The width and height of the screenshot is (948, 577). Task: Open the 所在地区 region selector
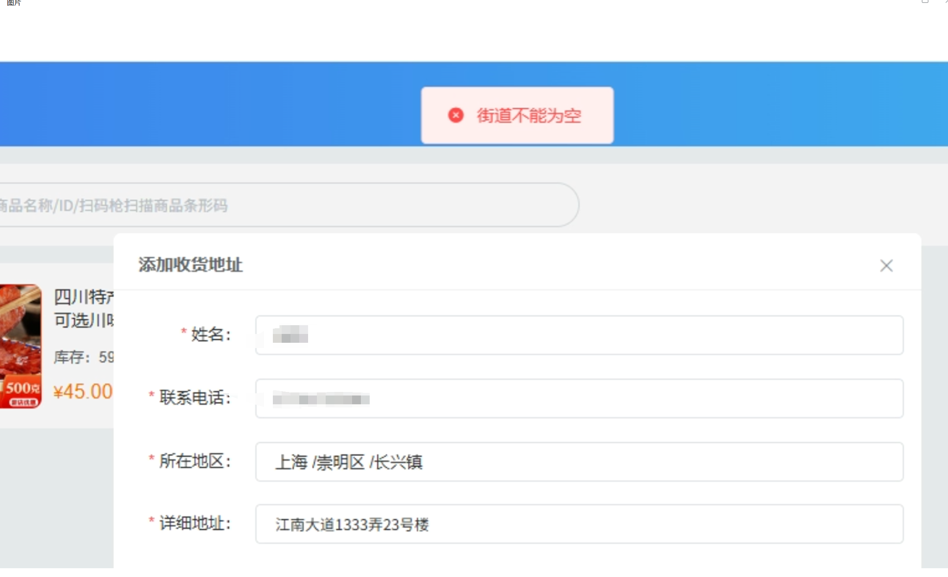(579, 462)
